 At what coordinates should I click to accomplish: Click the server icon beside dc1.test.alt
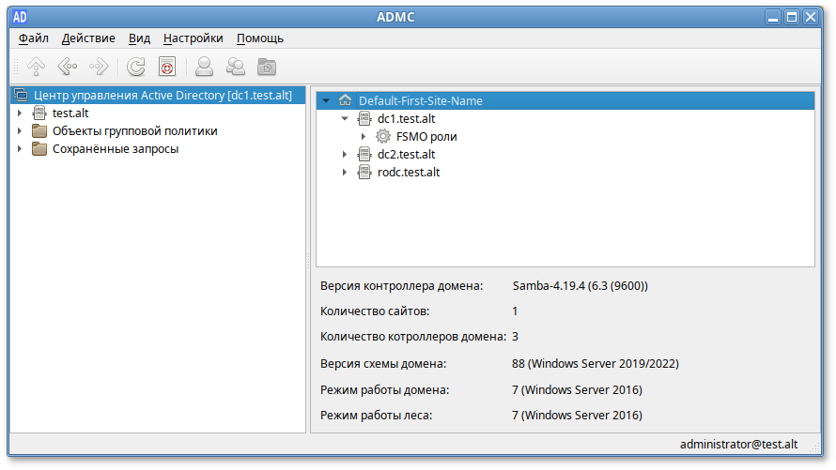pyautogui.click(x=364, y=119)
